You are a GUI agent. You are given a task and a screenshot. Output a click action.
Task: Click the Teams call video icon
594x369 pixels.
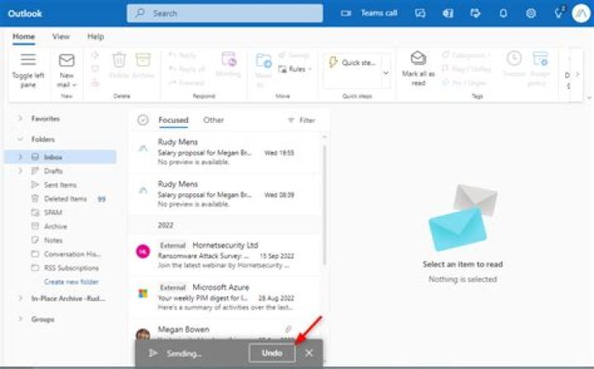346,13
